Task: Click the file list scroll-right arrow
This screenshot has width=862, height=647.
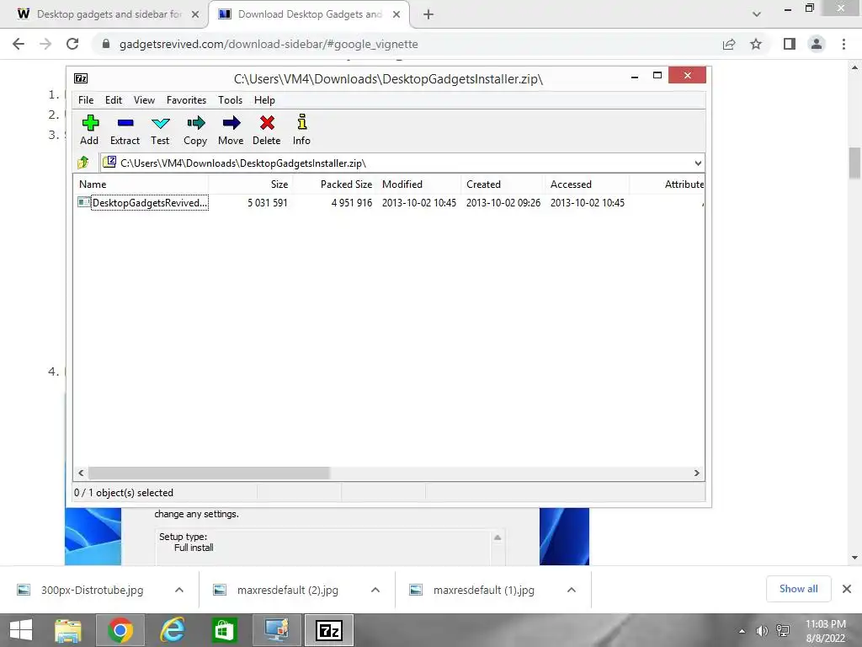Action: point(696,473)
